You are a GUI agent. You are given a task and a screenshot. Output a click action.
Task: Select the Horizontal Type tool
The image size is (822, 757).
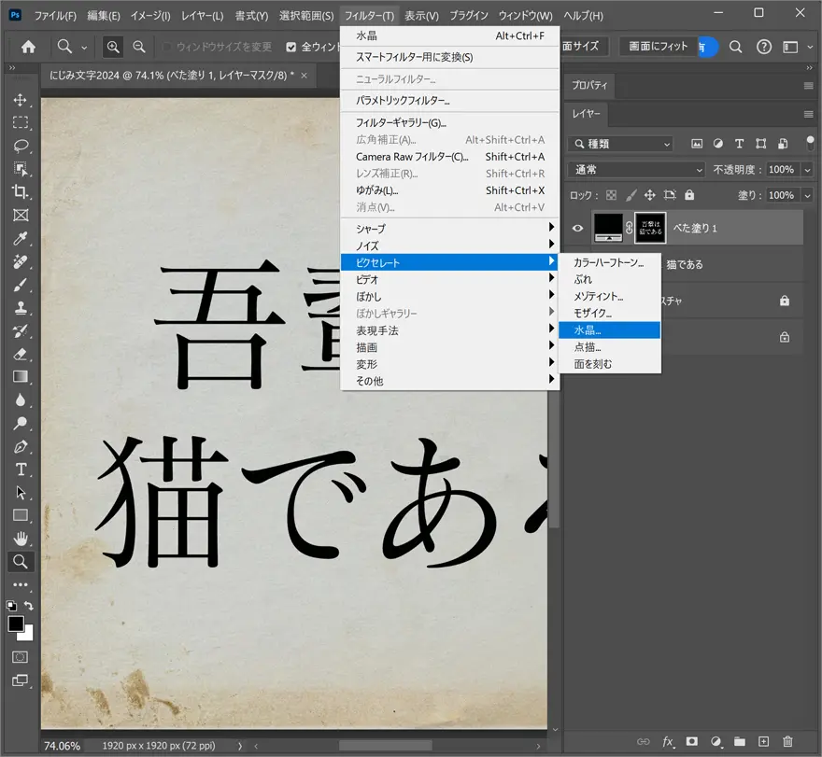pyautogui.click(x=21, y=469)
